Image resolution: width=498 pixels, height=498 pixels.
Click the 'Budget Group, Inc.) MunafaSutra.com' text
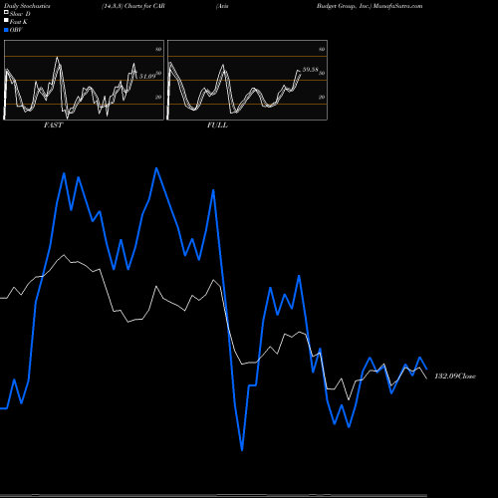[x=370, y=6]
